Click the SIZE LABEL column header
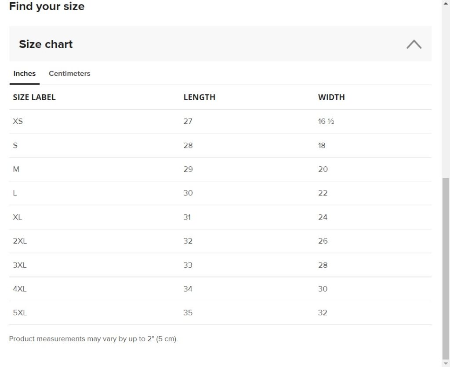 [34, 97]
